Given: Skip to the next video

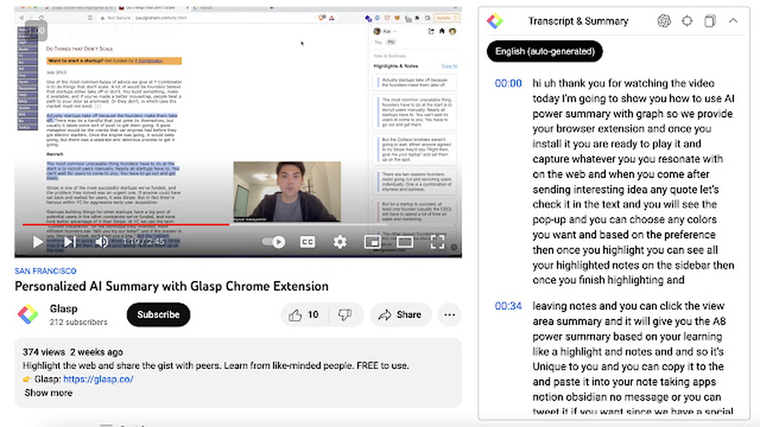Looking at the screenshot, I should (x=70, y=242).
